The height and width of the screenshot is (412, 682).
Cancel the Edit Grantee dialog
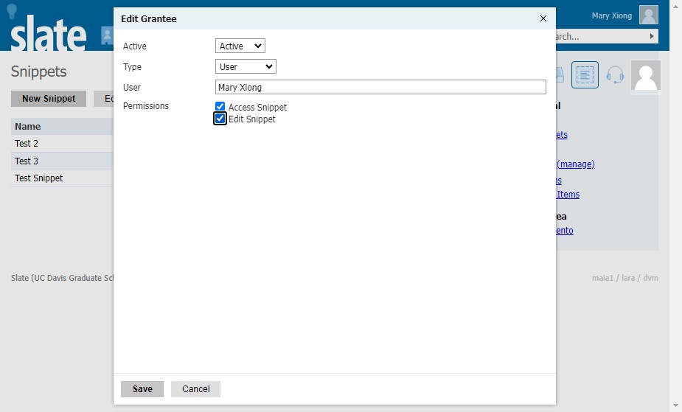click(x=195, y=389)
